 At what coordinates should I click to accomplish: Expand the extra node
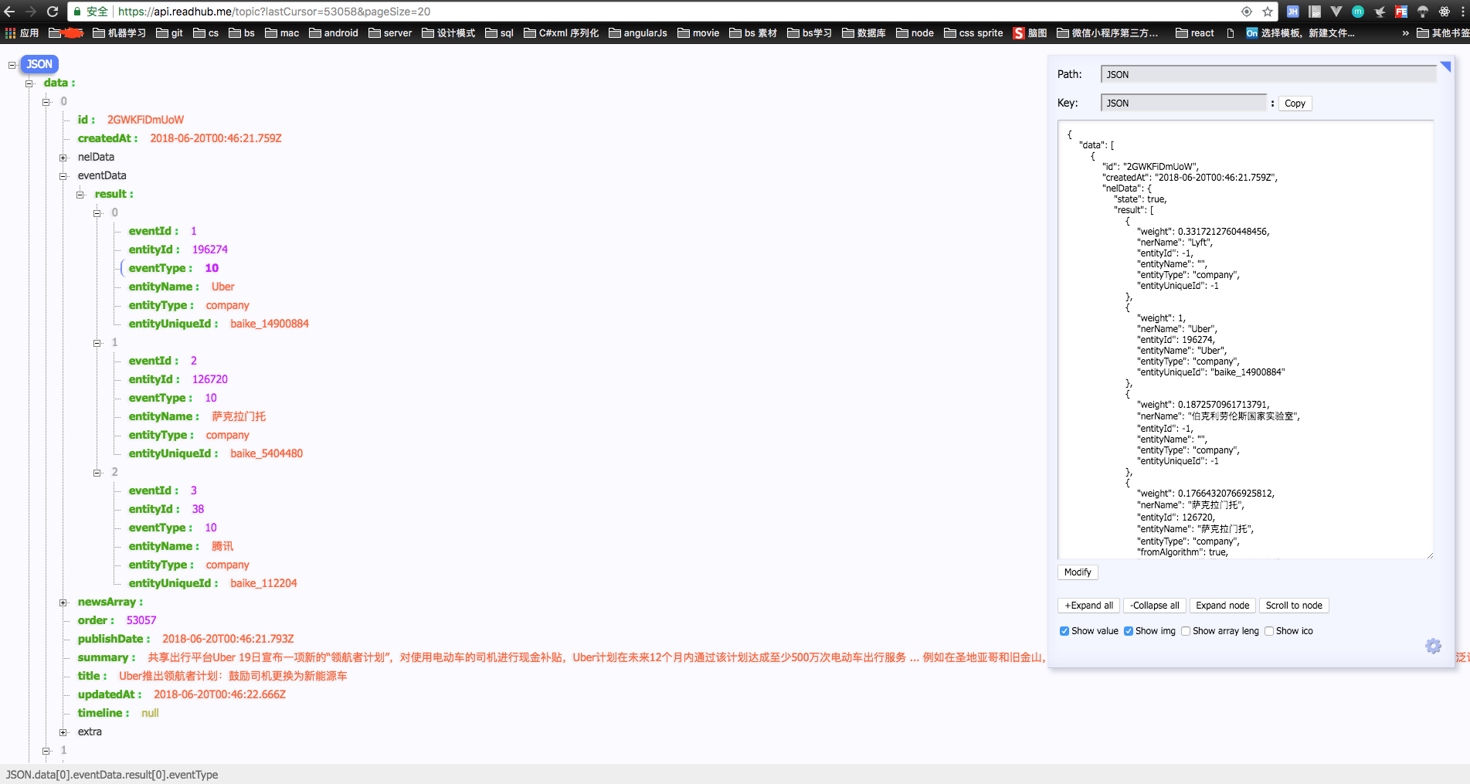(x=63, y=732)
